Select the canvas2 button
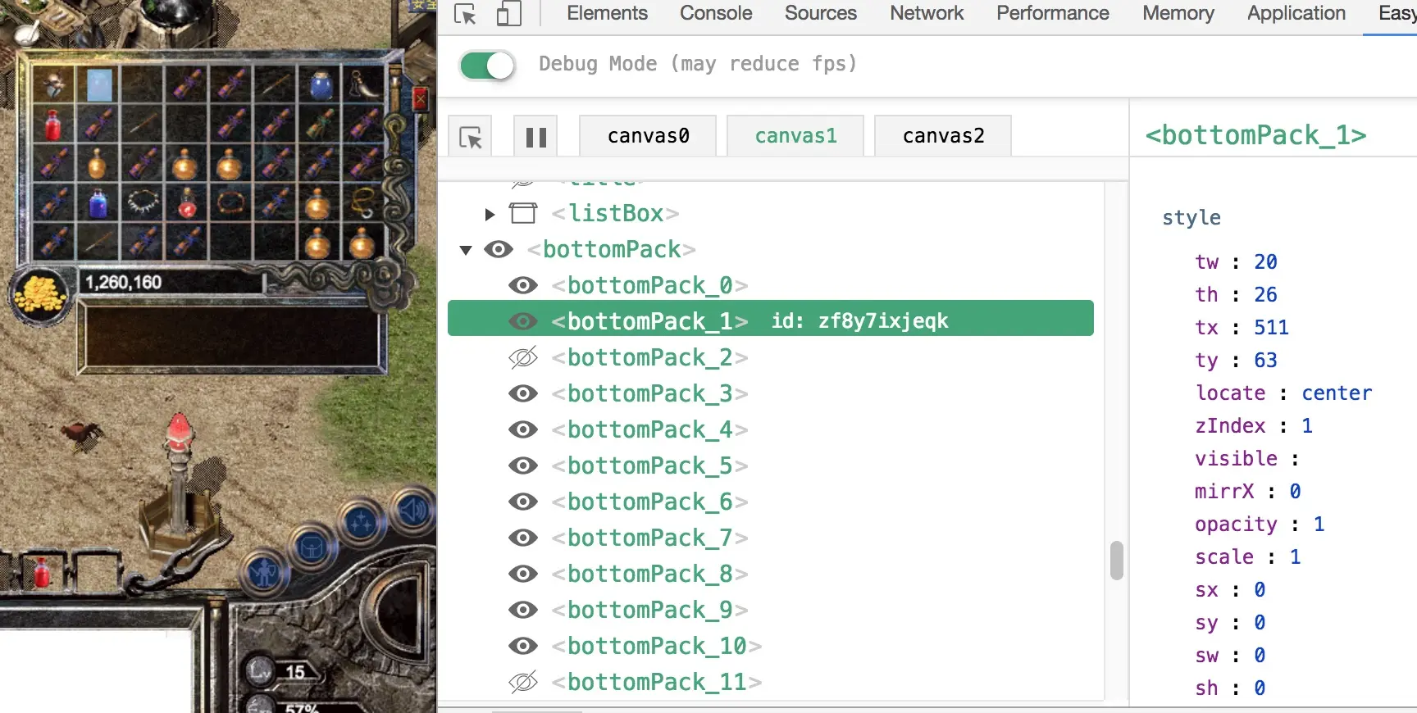 943,136
